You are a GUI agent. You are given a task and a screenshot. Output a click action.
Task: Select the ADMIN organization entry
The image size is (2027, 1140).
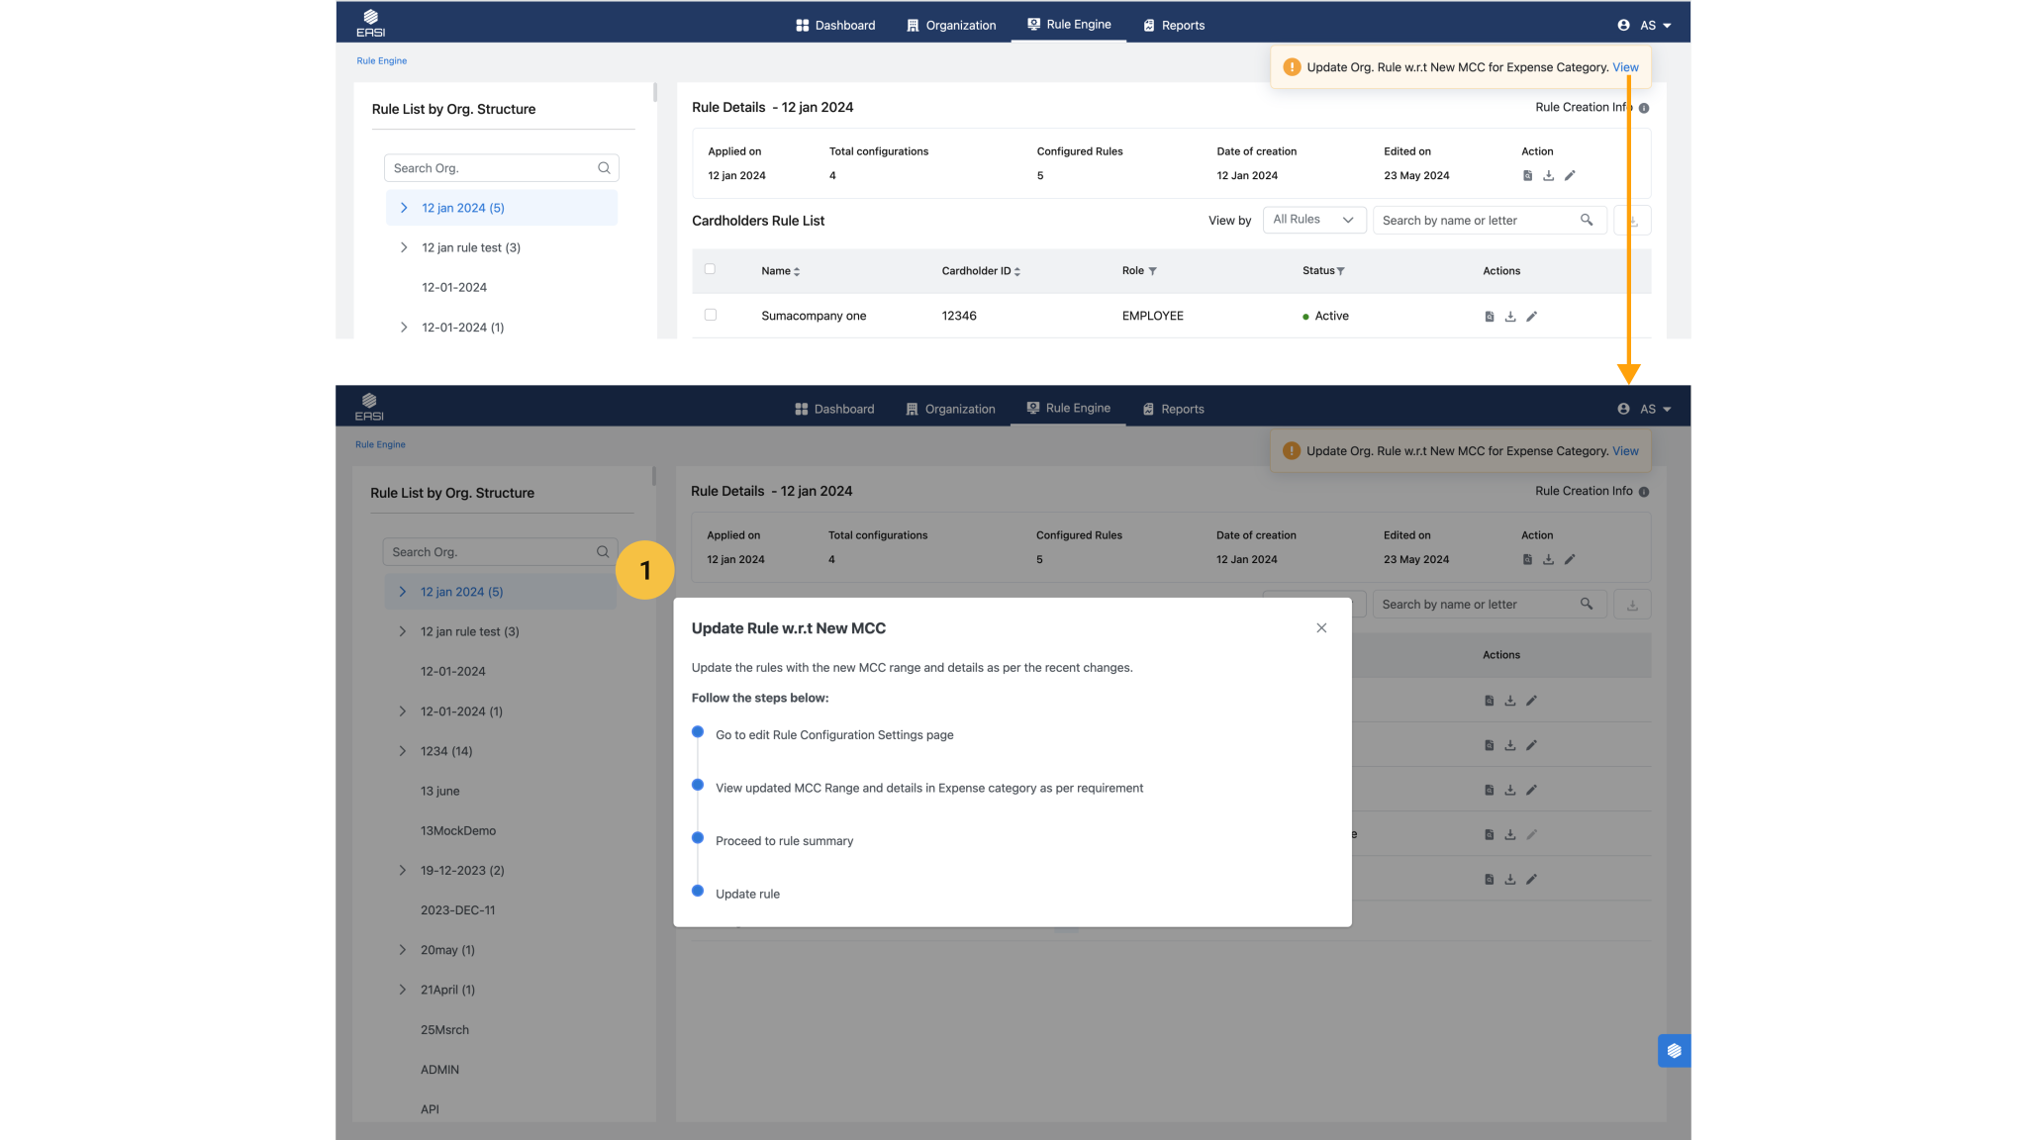[439, 1070]
